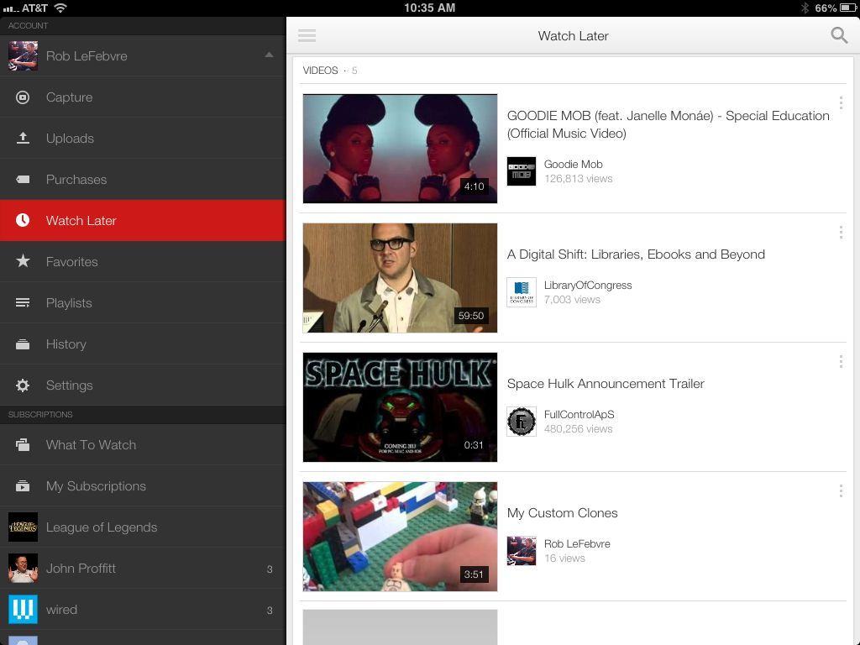Screen dimensions: 860x645
Task: Click the Favorites star icon
Action: [x=23, y=262]
